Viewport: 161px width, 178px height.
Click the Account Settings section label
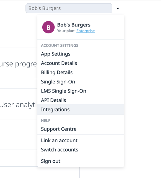click(59, 46)
